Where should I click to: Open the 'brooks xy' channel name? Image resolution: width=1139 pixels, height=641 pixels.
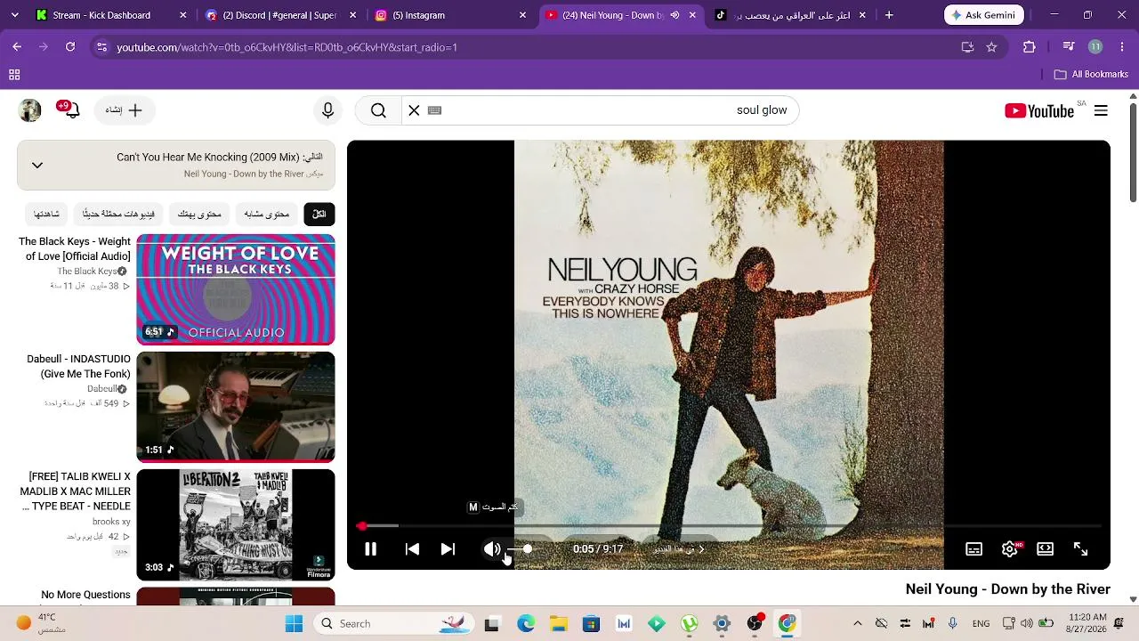click(x=111, y=522)
